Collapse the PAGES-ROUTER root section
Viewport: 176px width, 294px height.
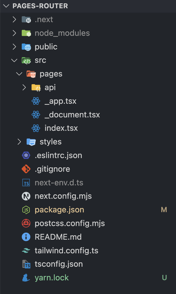click(x=6, y=6)
